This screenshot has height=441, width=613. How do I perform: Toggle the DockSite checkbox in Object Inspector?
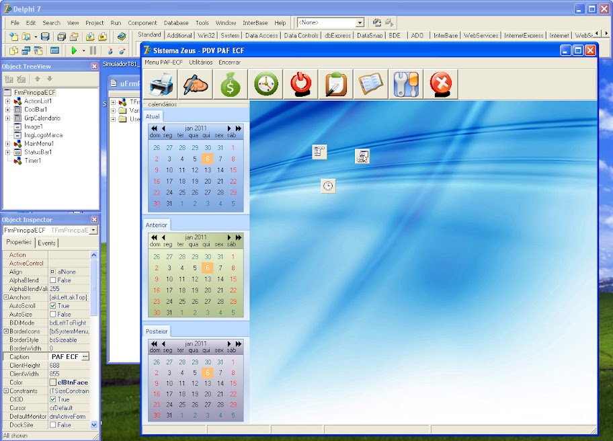(53, 425)
